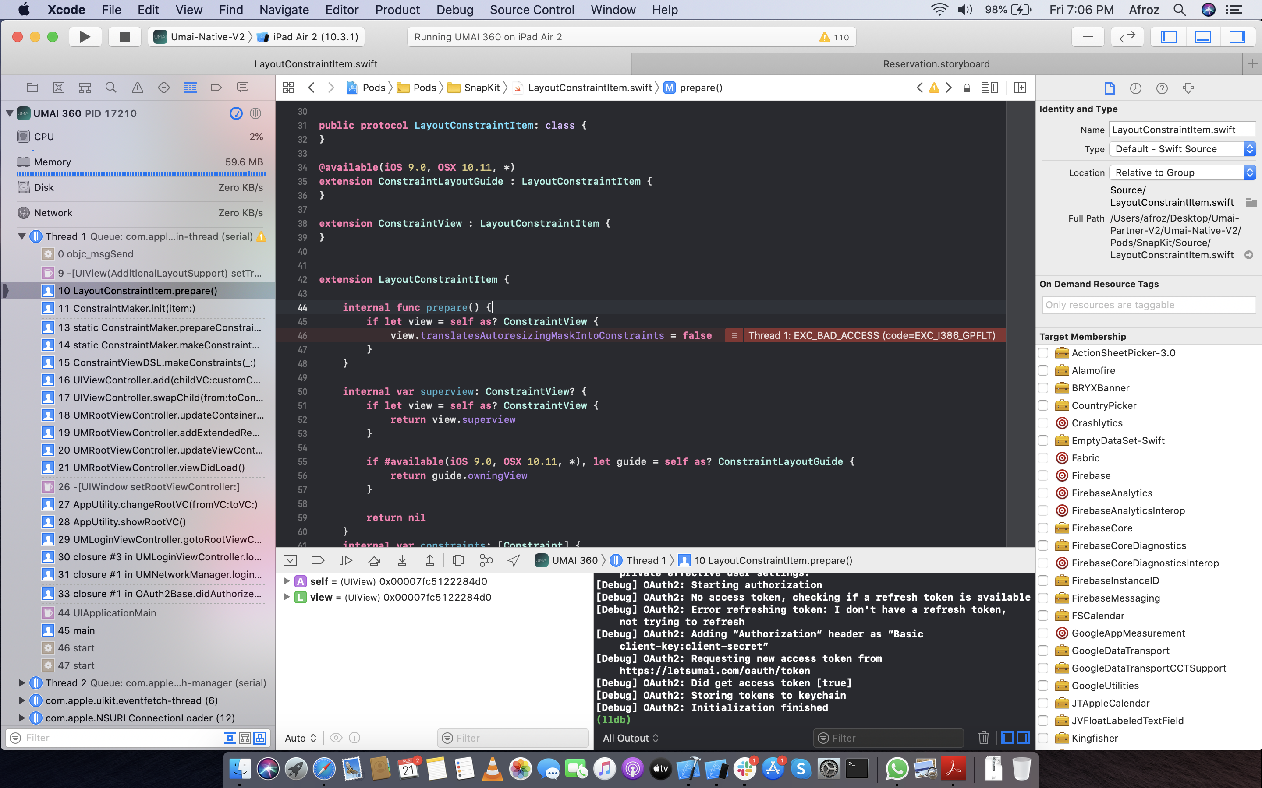
Task: Clear the console with trash icon
Action: 983,738
